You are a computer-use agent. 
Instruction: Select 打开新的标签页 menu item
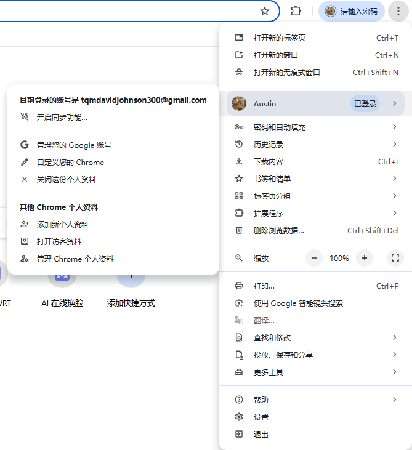pos(316,38)
